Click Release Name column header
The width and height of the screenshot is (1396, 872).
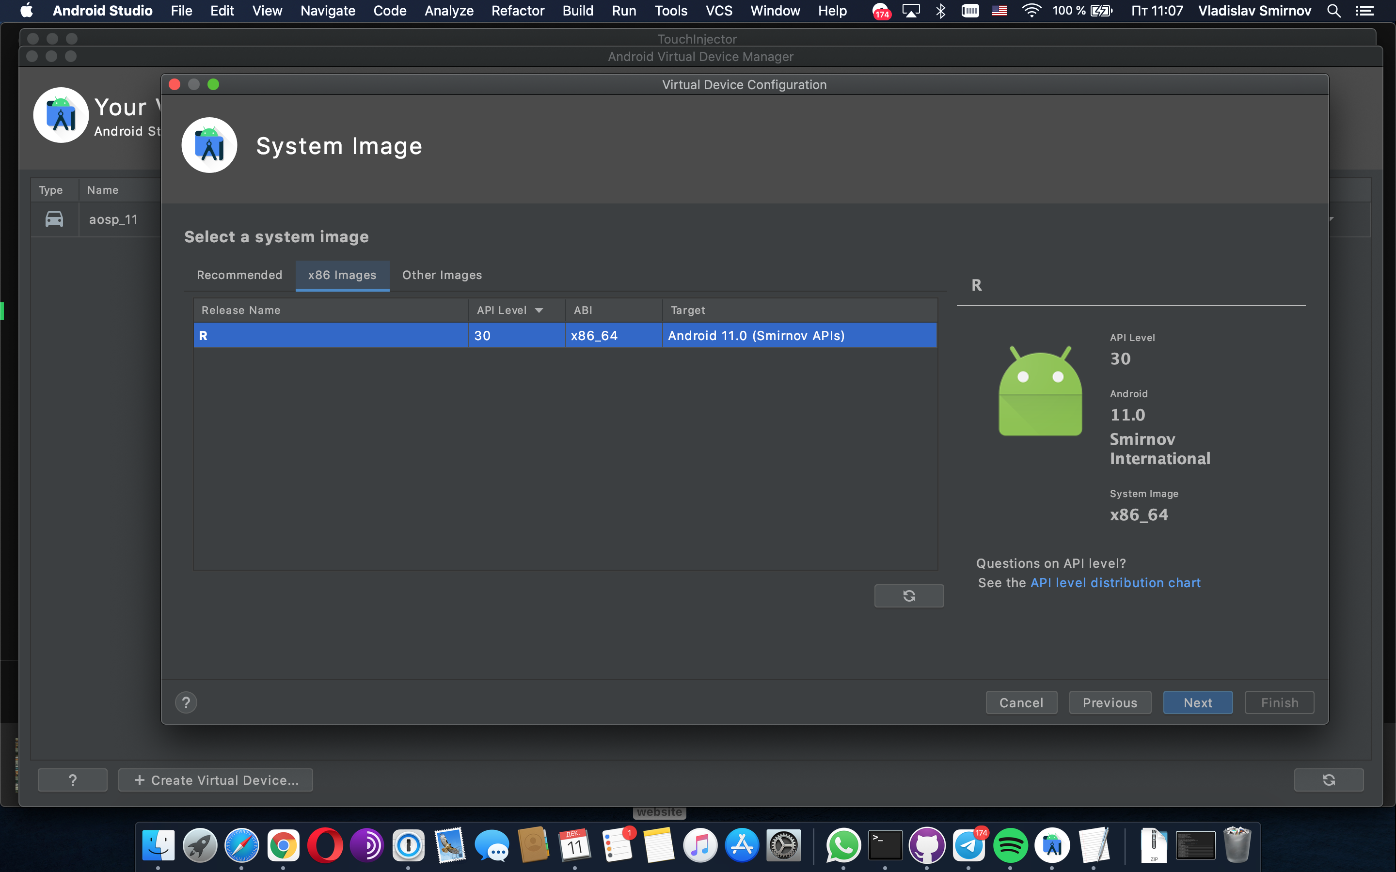click(x=331, y=310)
